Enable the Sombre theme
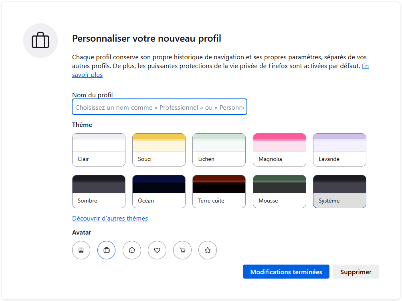The height and width of the screenshot is (301, 402). click(x=99, y=191)
